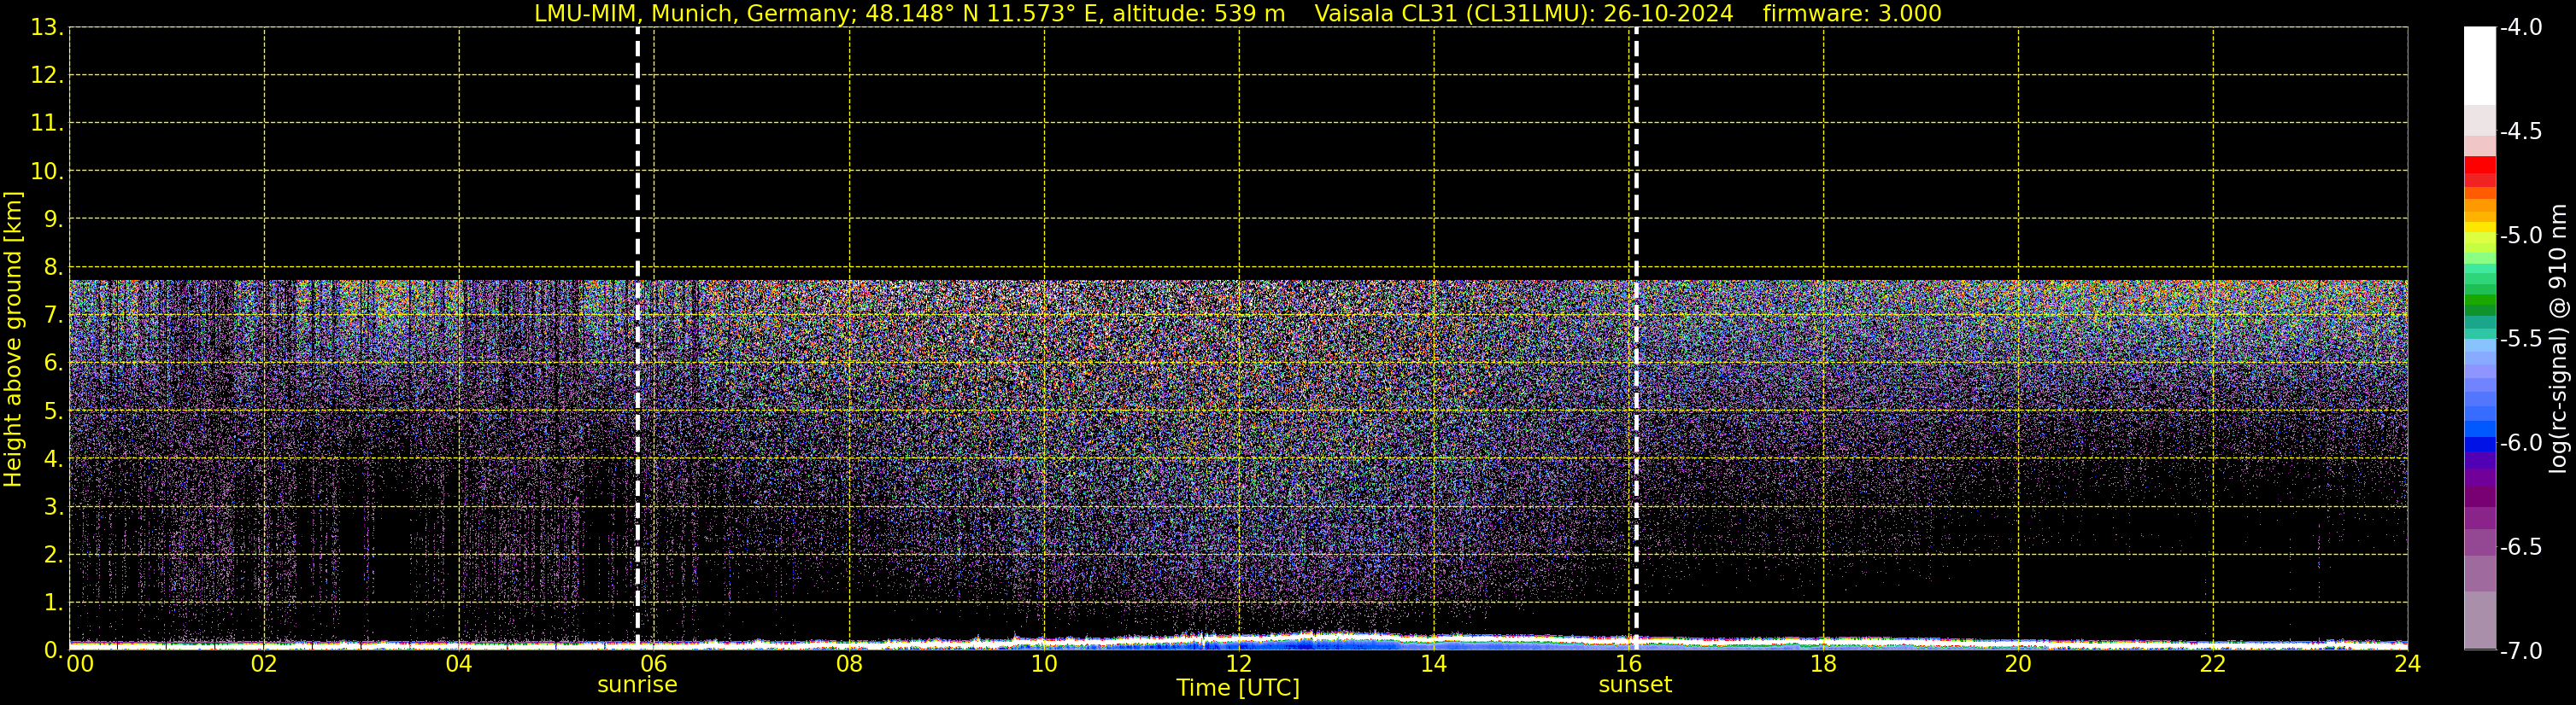Click the 6. tick on the height axis
This screenshot has width=2576, height=705.
coord(53,364)
